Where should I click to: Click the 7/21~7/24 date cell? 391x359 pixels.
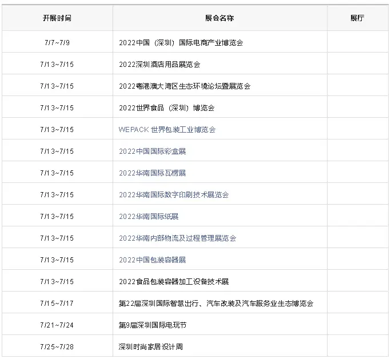pos(57,325)
